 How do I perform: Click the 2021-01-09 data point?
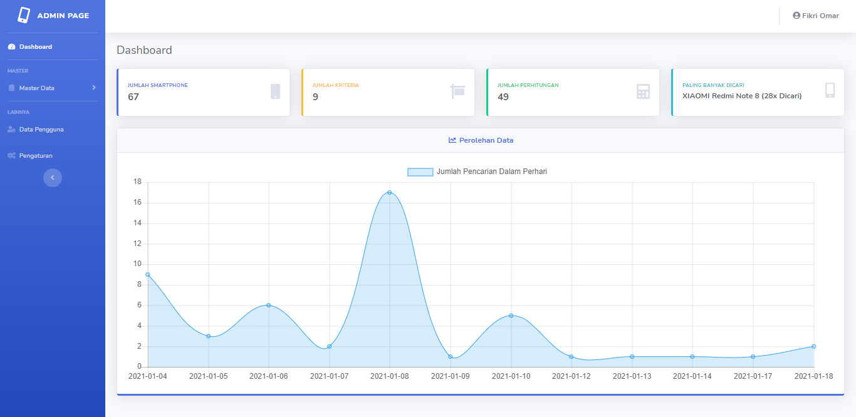pyautogui.click(x=451, y=356)
